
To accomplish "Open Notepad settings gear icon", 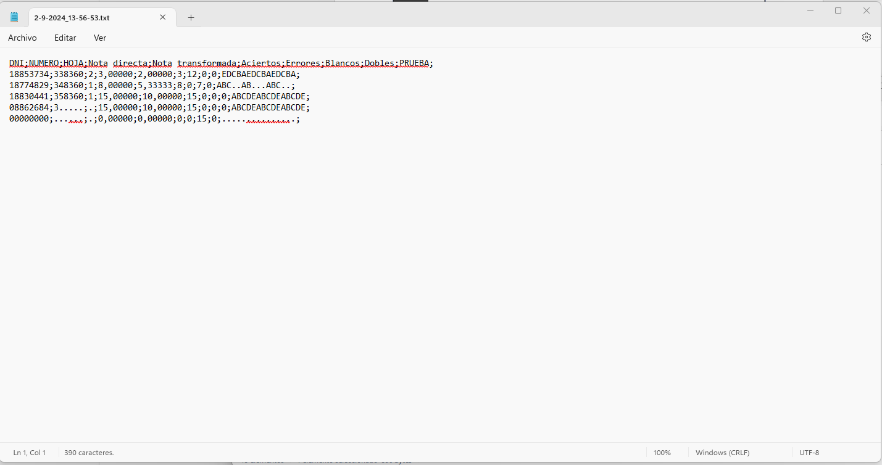I will click(x=867, y=37).
